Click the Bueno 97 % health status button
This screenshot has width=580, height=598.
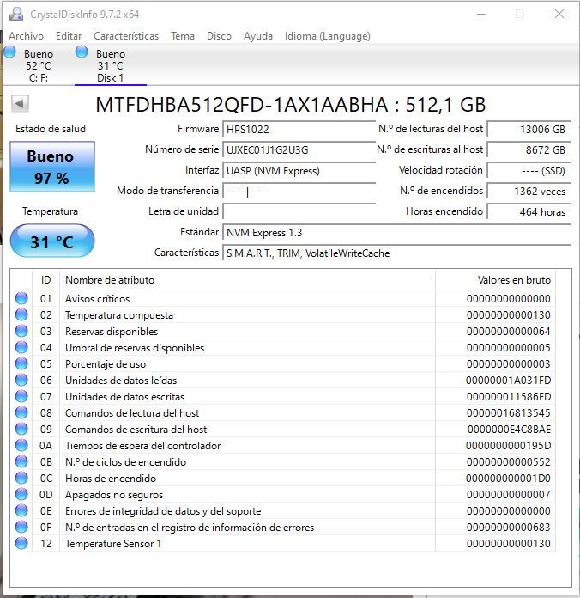(52, 167)
